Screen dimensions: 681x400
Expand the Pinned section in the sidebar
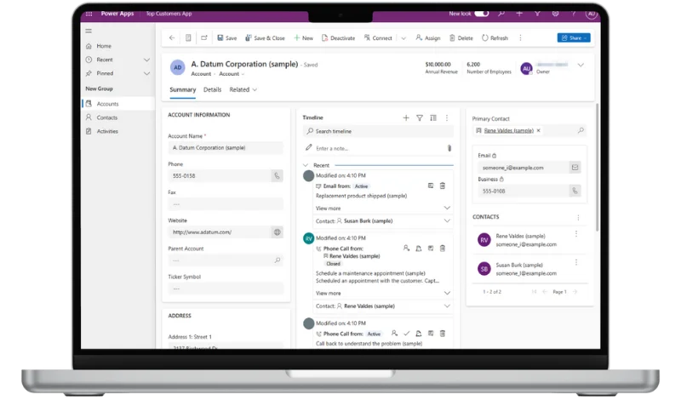[x=146, y=73]
